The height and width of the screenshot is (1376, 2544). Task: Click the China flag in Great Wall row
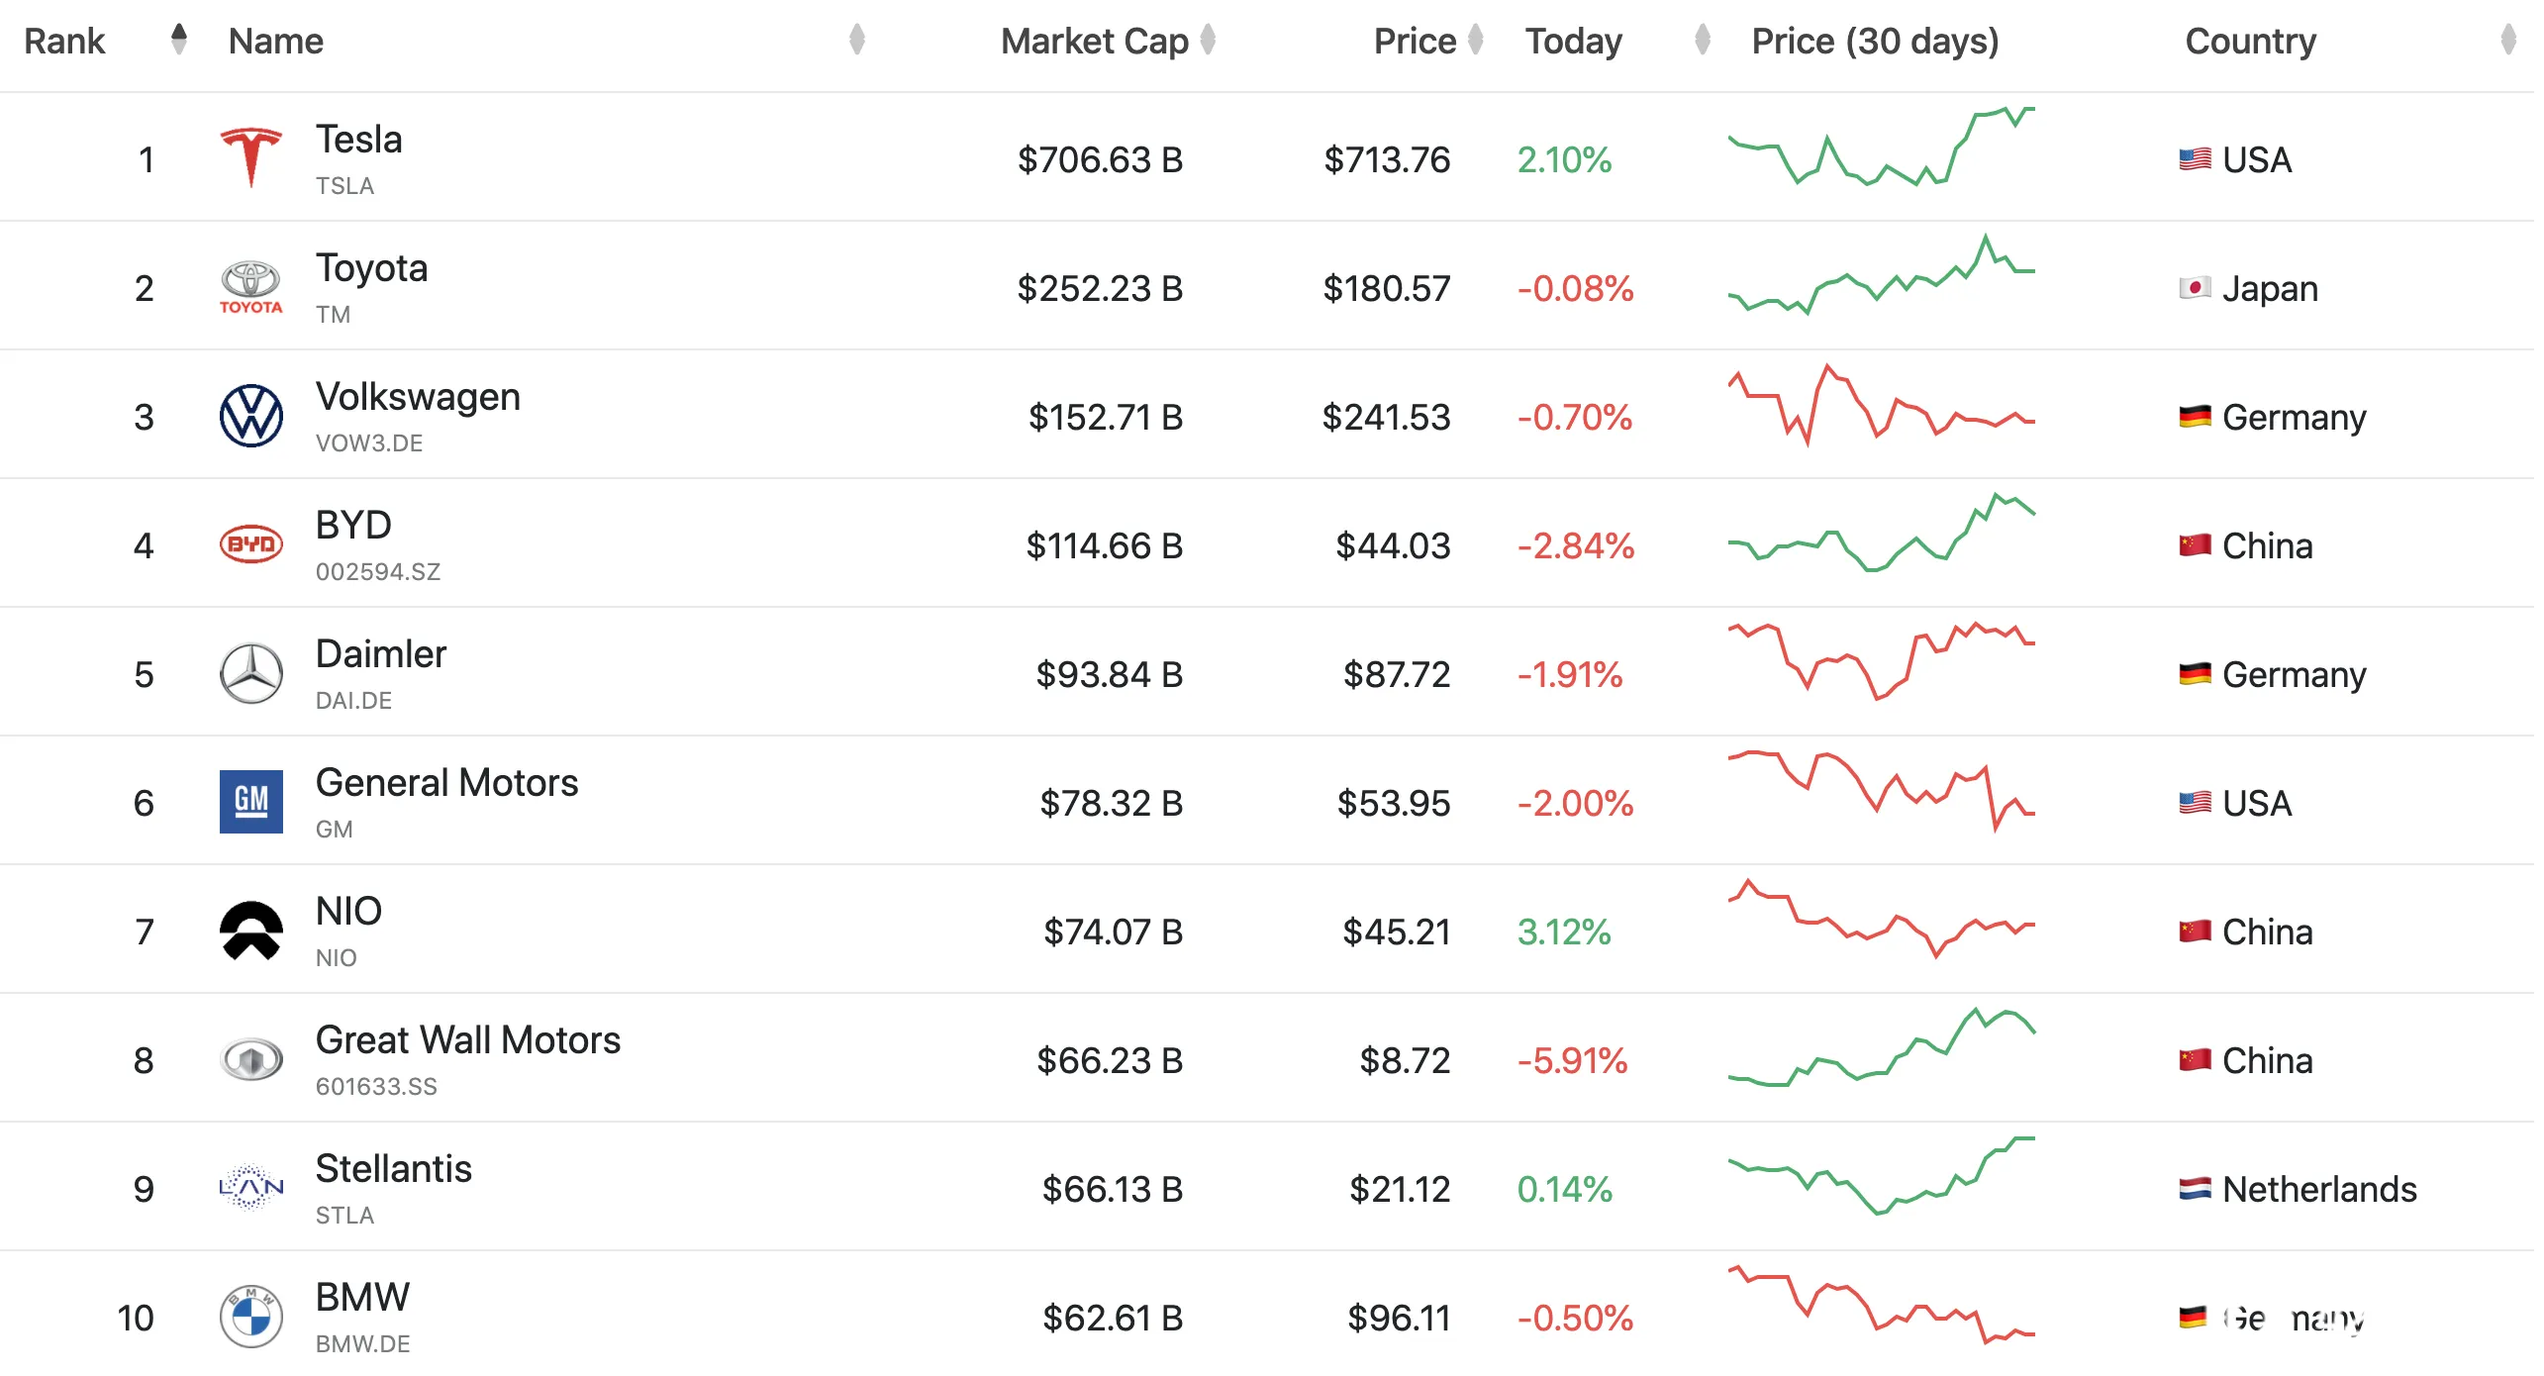2195,1060
